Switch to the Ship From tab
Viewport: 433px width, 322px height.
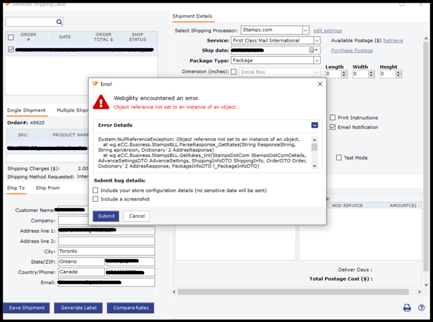47,188
